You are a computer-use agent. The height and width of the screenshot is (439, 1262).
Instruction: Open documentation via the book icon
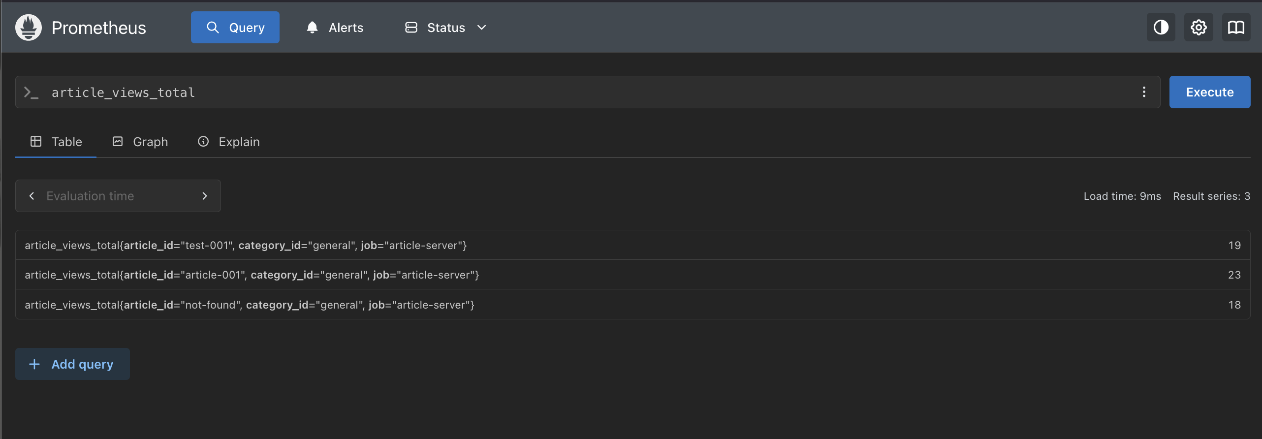pos(1236,28)
